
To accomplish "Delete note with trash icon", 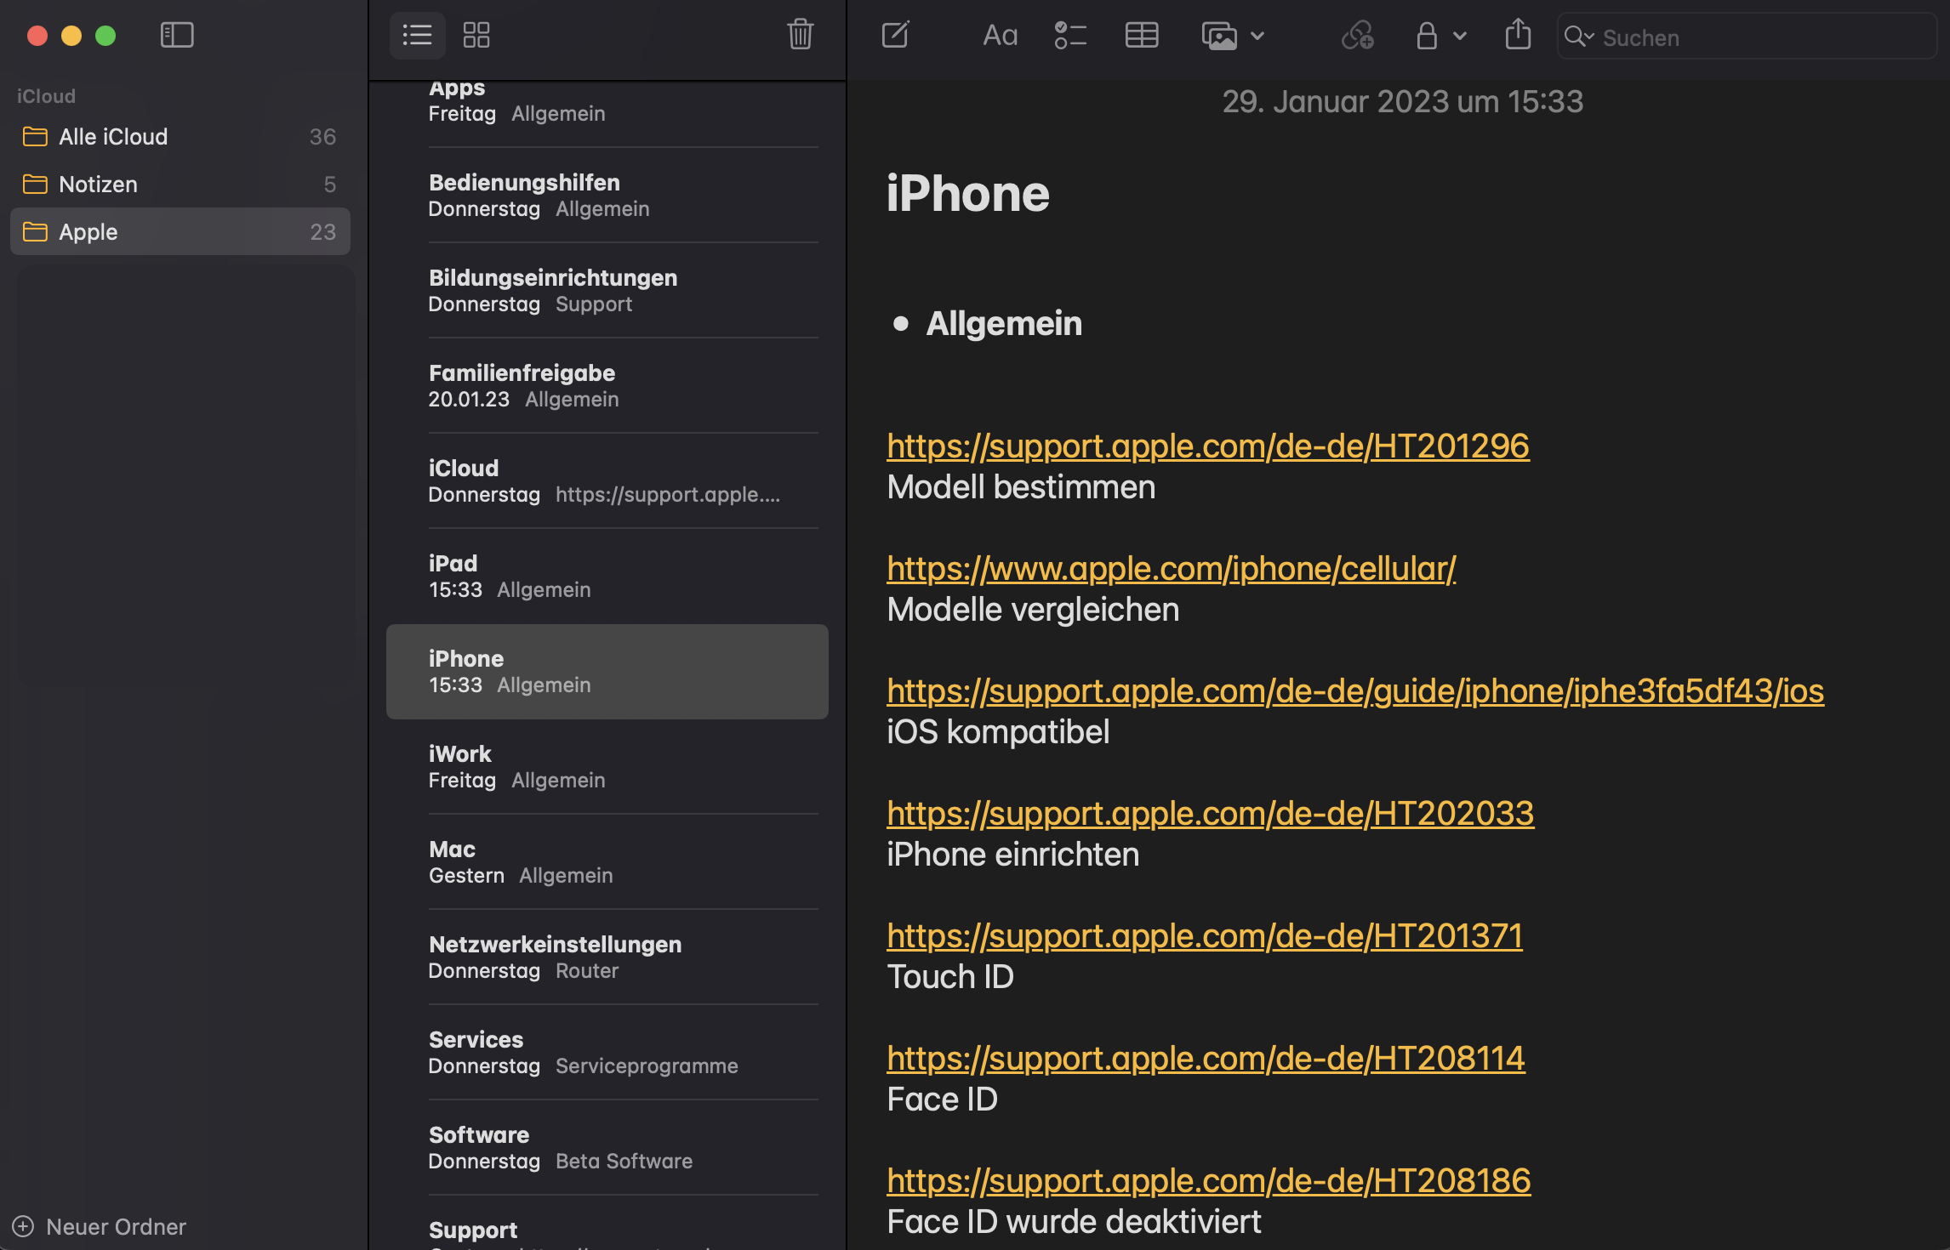I will click(800, 35).
